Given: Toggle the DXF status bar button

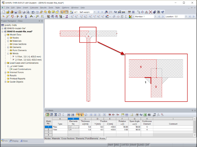Looking at the screenshot, I should click(x=147, y=145).
